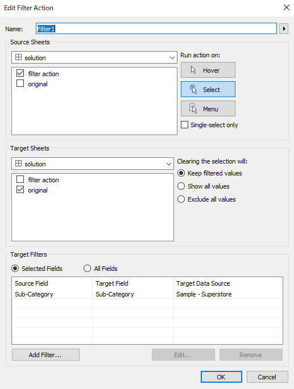
Task: Click the dashboard icon in the Source Sheets dropdown
Action: [x=18, y=57]
